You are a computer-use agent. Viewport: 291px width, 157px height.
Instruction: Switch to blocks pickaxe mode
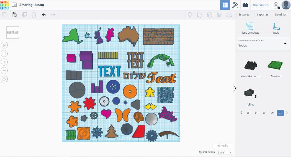coord(235,5)
